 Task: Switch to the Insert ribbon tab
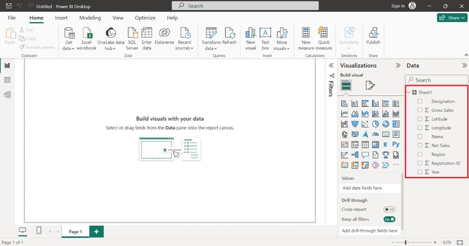pyautogui.click(x=61, y=18)
